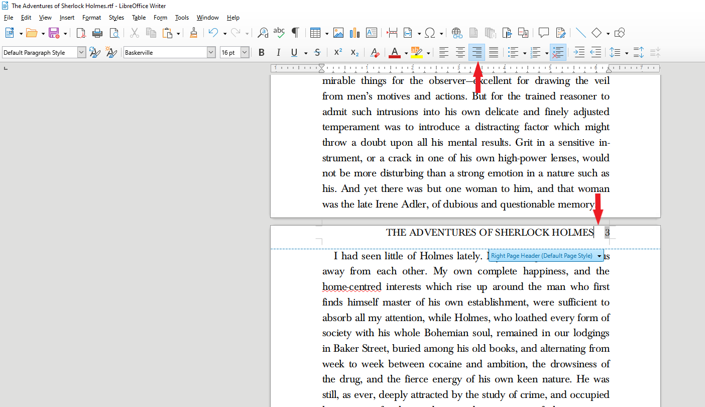Set line spacing
The width and height of the screenshot is (705, 407).
[615, 52]
